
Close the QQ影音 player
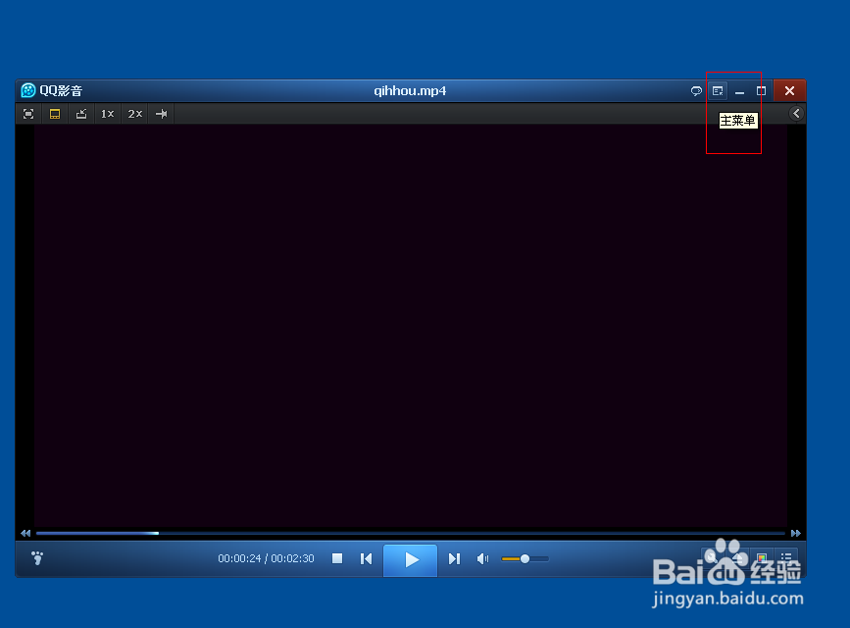(x=789, y=90)
